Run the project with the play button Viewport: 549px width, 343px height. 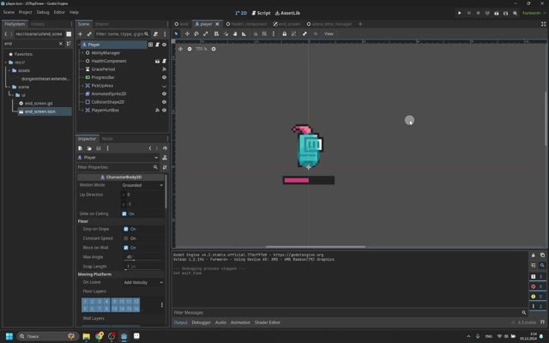coord(460,13)
